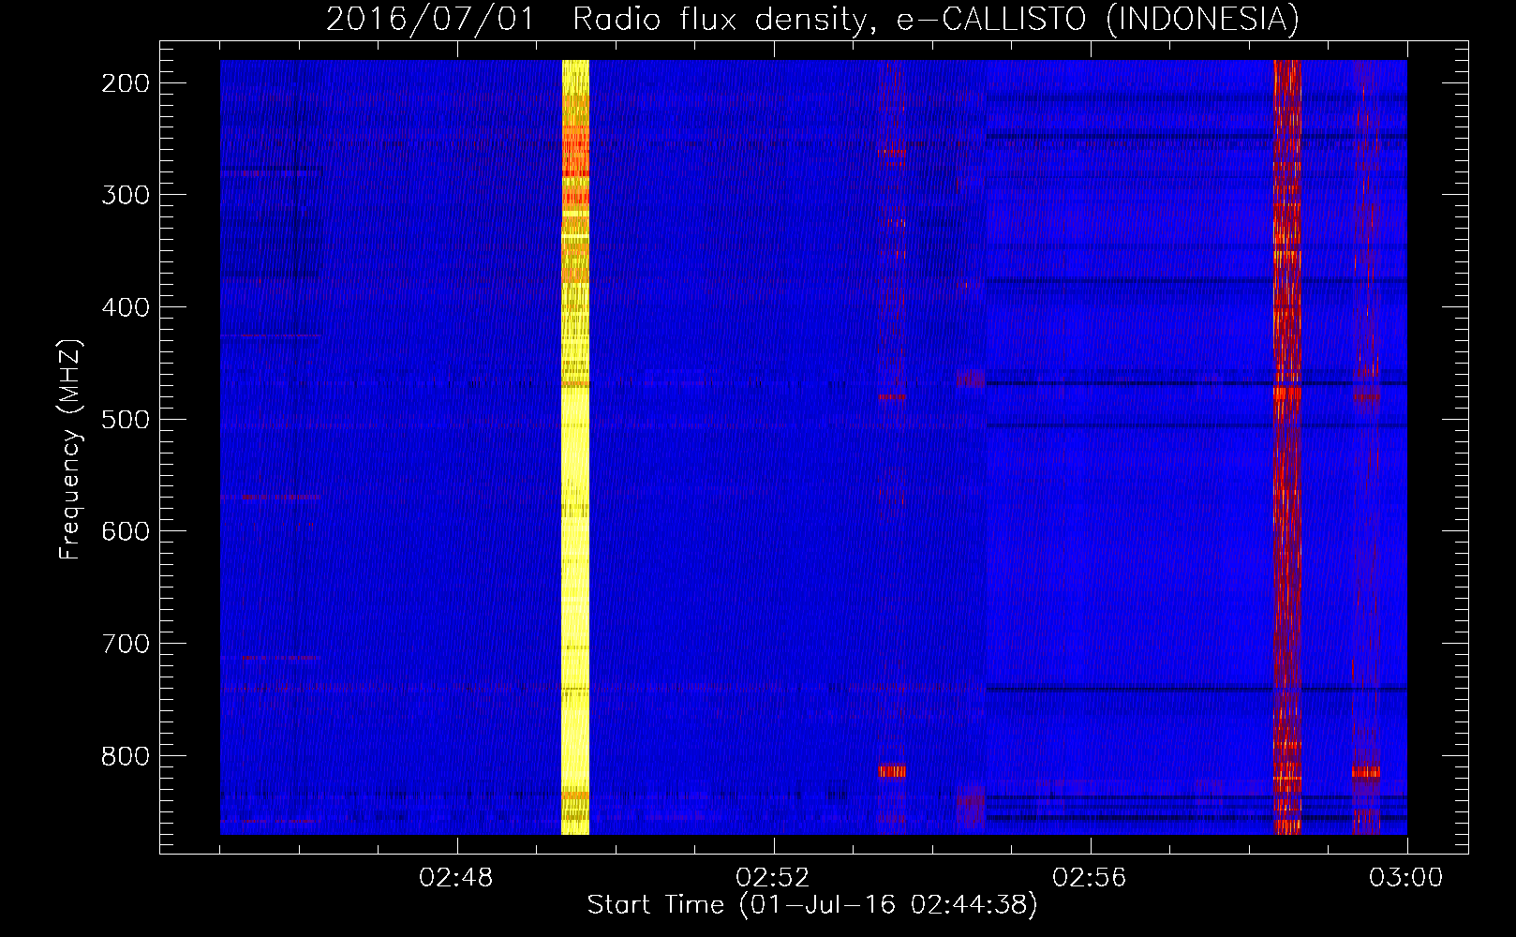Click the faint red band near 02:59
The height and width of the screenshot is (937, 1516).
click(x=1366, y=447)
